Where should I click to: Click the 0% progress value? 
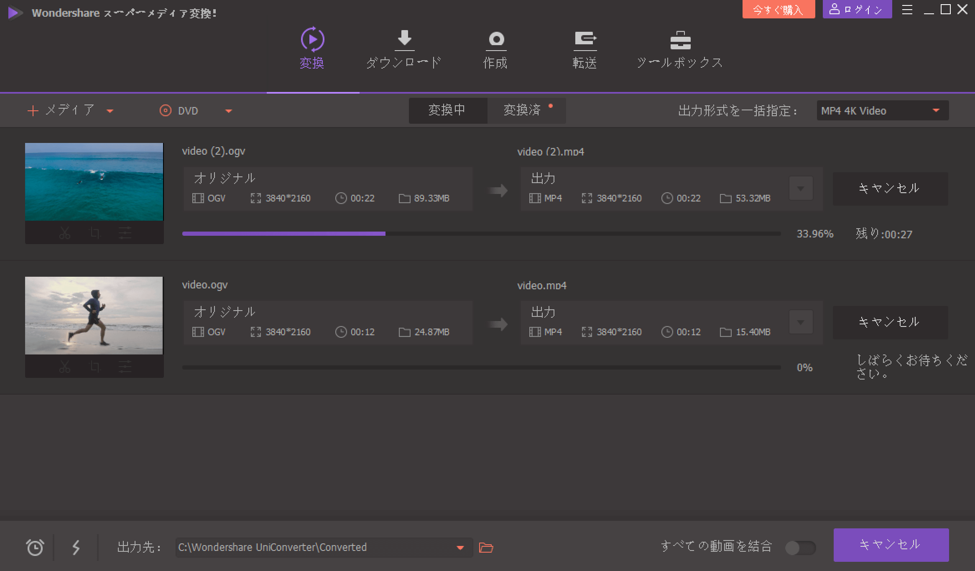click(804, 367)
